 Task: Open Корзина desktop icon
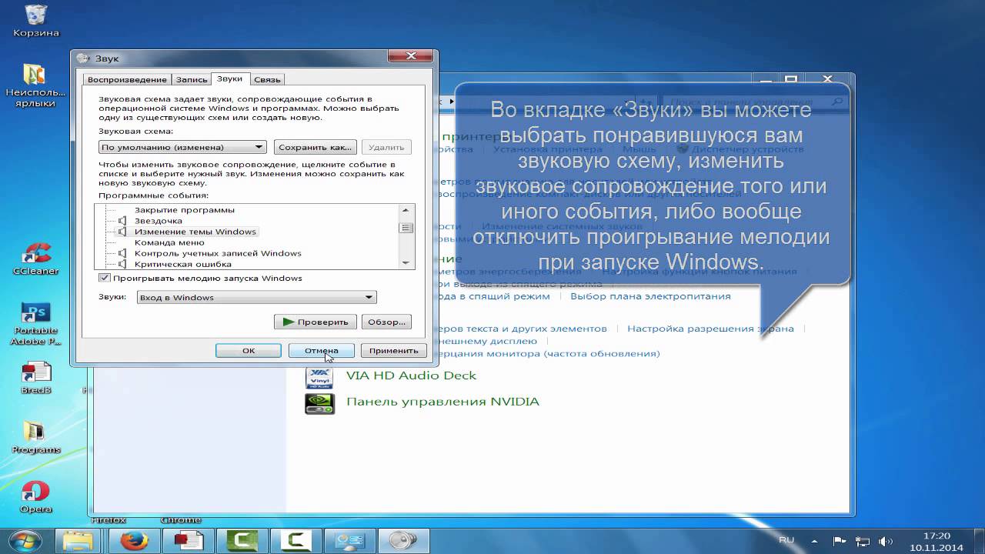pyautogui.click(x=36, y=21)
